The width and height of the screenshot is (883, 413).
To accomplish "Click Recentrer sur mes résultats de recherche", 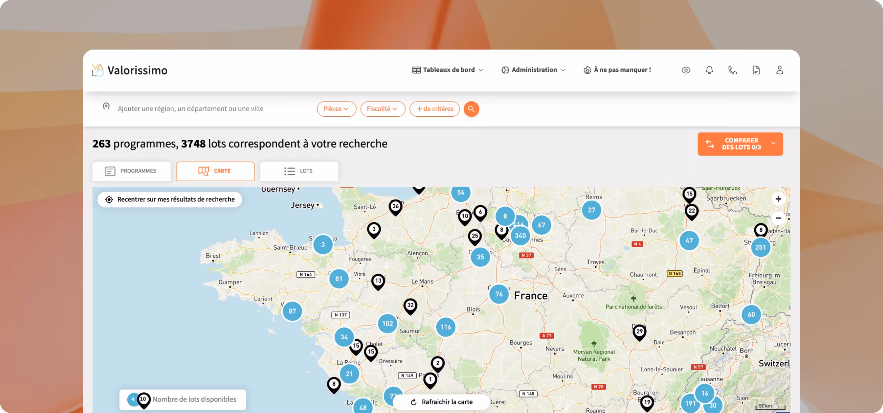I will coord(169,199).
